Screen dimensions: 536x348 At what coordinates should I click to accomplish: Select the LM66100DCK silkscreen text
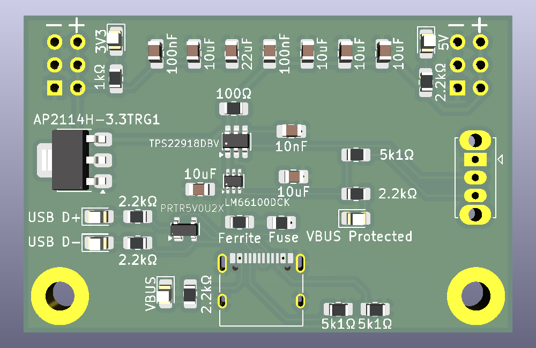point(257,202)
